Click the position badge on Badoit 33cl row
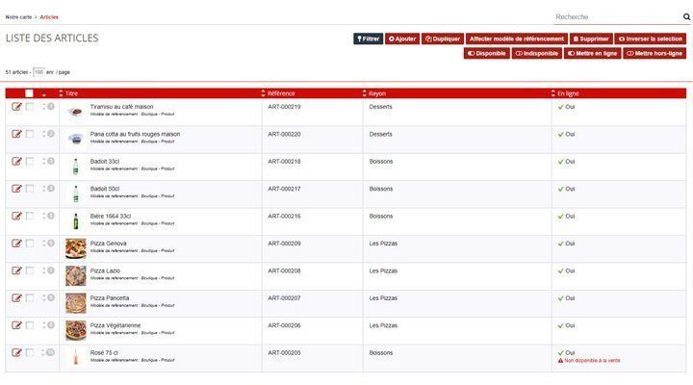Image resolution: width=693 pixels, height=385 pixels. [x=50, y=162]
